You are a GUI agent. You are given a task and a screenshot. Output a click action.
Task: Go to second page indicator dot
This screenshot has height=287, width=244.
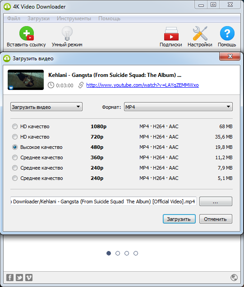118,253
